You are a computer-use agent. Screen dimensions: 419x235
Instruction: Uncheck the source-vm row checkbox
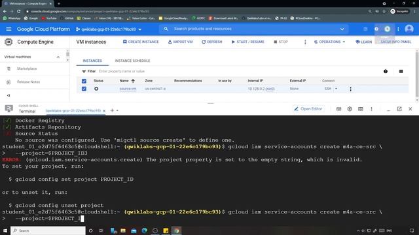84,89
